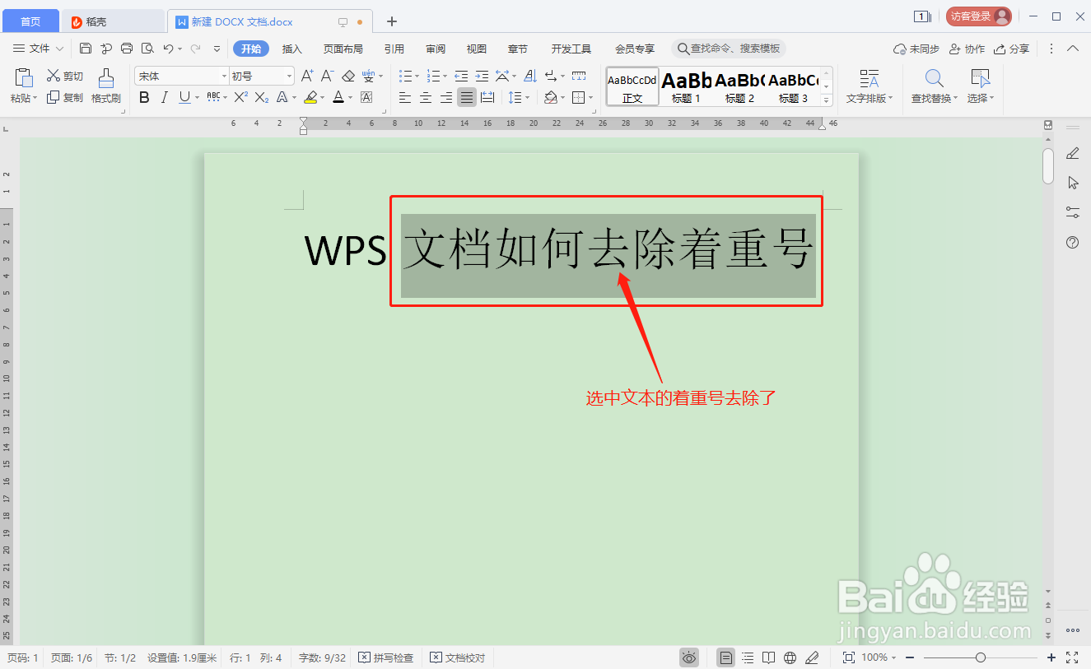
Task: Switch to Web layout view in status bar
Action: pyautogui.click(x=790, y=657)
